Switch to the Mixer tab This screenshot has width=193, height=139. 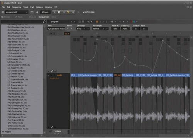(x=54, y=17)
